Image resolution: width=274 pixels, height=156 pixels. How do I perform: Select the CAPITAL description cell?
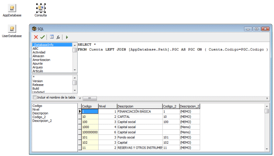(x=140, y=117)
